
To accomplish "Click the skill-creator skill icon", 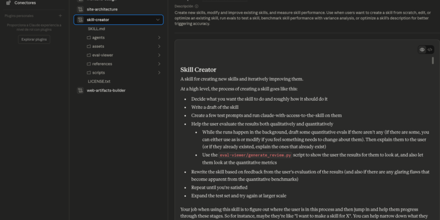I will (x=80, y=20).
